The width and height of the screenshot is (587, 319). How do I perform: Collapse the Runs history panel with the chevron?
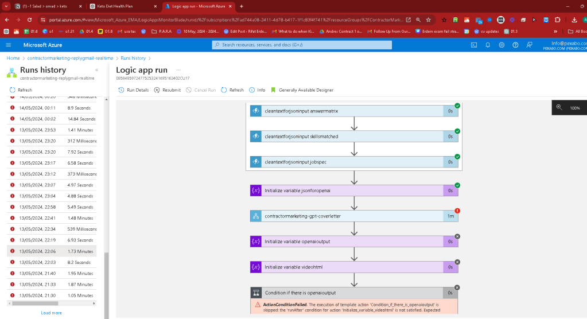pos(96,70)
